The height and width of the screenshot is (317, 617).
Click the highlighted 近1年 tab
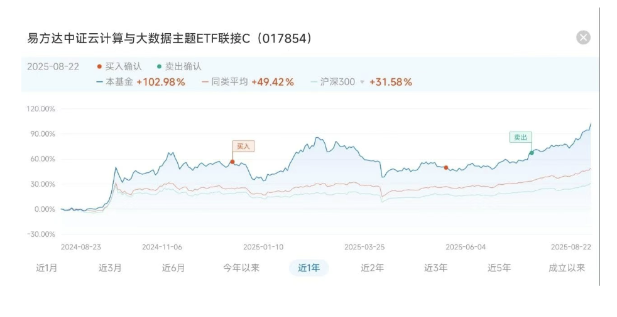(x=308, y=268)
